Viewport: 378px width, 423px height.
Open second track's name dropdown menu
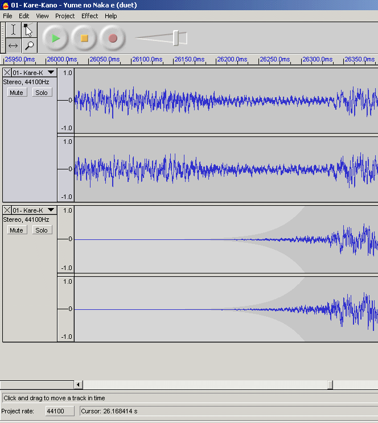click(x=51, y=210)
